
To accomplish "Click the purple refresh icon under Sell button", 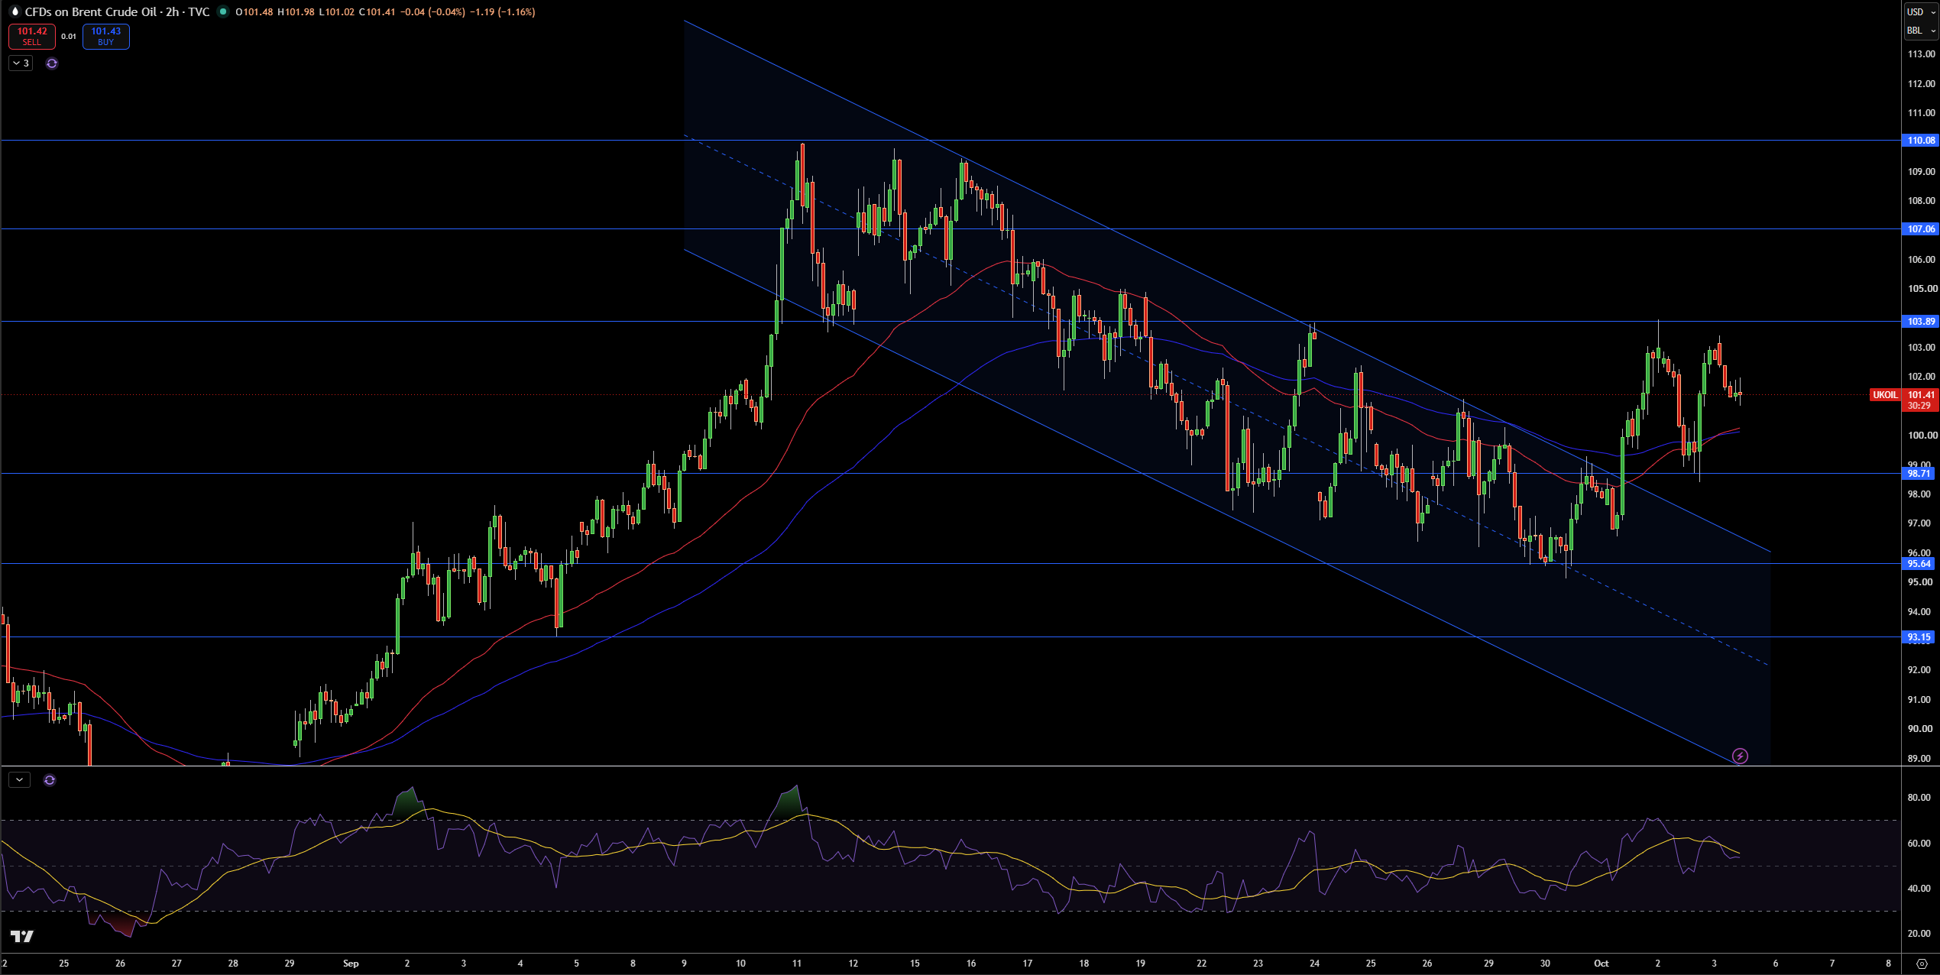I will pyautogui.click(x=52, y=63).
